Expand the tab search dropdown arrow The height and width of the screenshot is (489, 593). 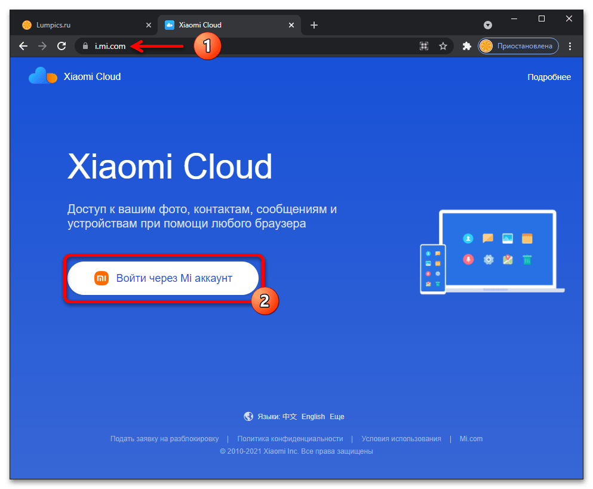[488, 25]
